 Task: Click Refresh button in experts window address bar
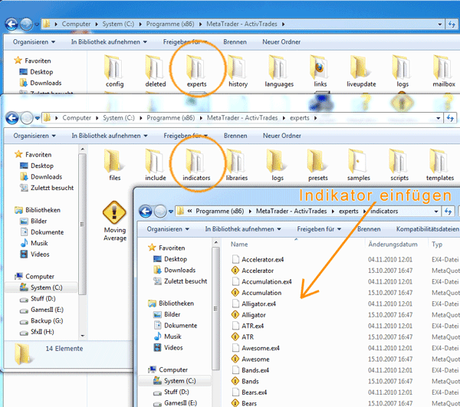tap(450, 118)
